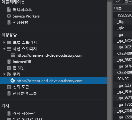Click the 신뢰 토큰 database icon
The image size is (132, 120).
9,87
